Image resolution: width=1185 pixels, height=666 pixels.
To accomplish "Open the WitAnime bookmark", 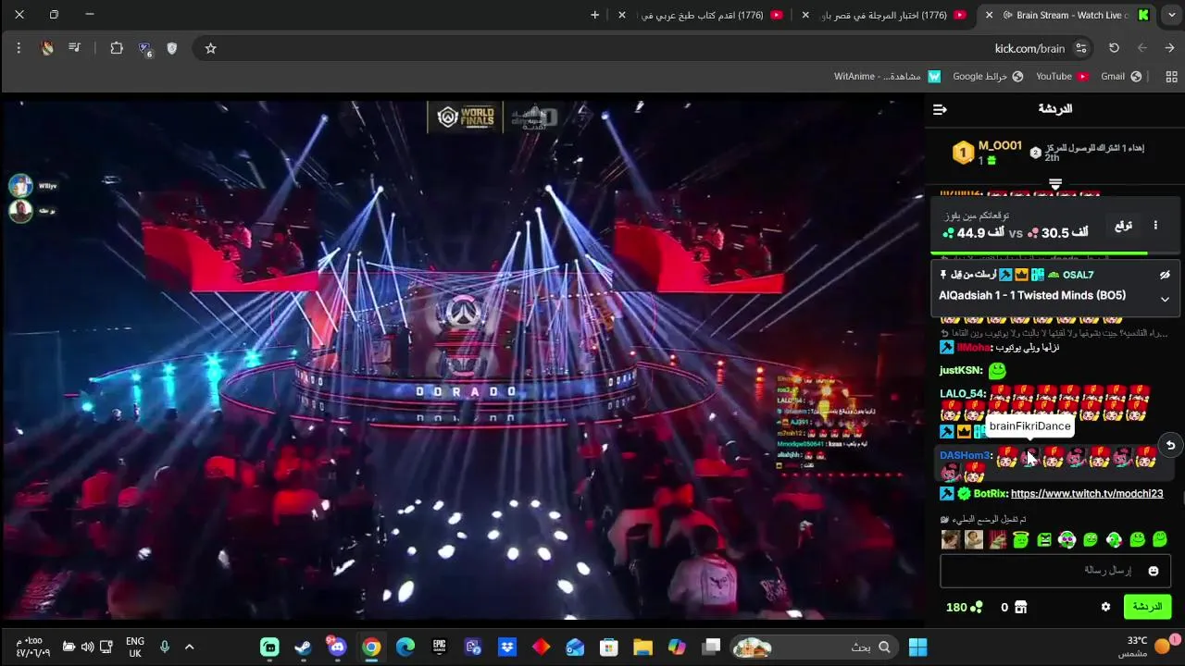I will pos(887,76).
